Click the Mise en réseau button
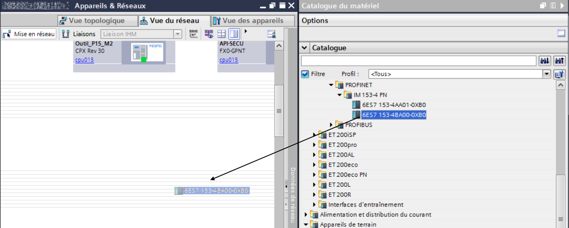This screenshot has height=228, width=569. [x=29, y=34]
